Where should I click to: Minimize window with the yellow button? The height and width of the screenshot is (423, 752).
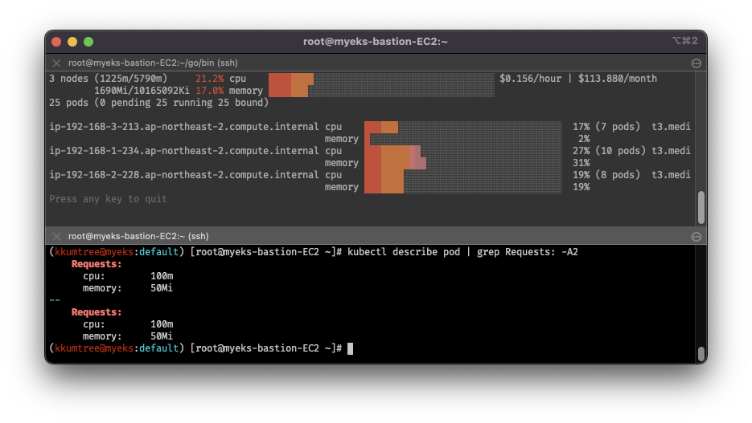[72, 42]
